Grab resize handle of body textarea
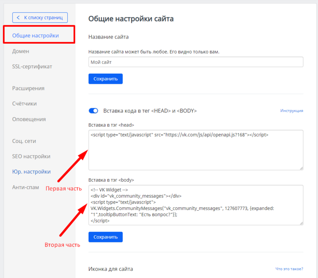The width and height of the screenshot is (318, 278). coord(301,223)
